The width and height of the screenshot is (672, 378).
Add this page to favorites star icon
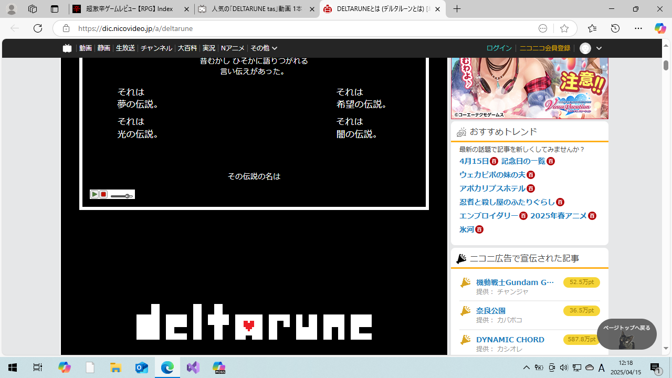click(564, 28)
